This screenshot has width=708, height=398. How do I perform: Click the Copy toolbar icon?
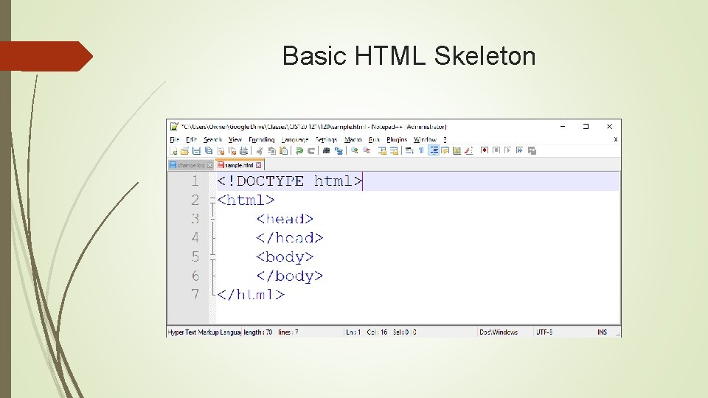click(x=271, y=150)
